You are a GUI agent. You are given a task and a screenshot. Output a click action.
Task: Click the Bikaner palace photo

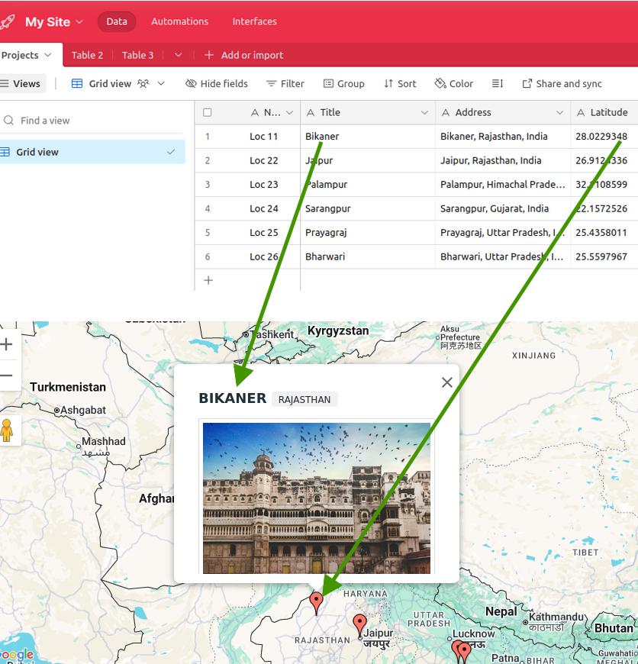click(317, 498)
